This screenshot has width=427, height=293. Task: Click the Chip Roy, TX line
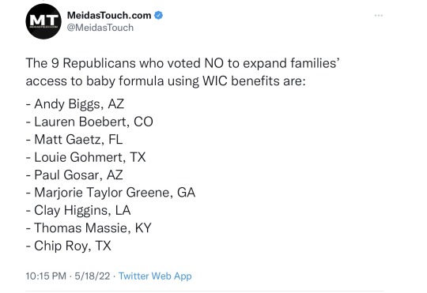[x=68, y=246]
